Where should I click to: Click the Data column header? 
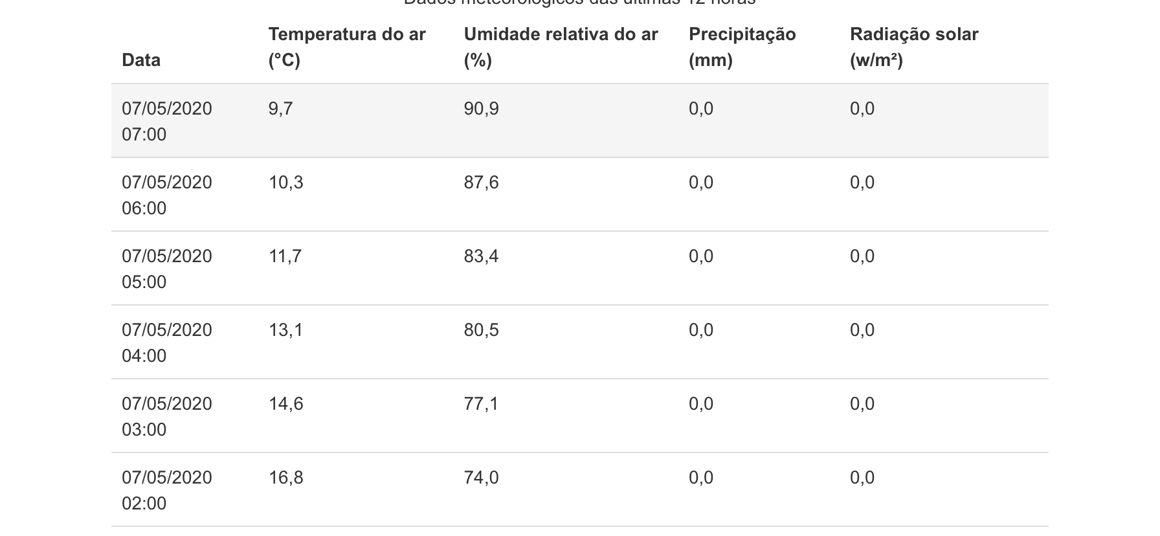coord(141,60)
